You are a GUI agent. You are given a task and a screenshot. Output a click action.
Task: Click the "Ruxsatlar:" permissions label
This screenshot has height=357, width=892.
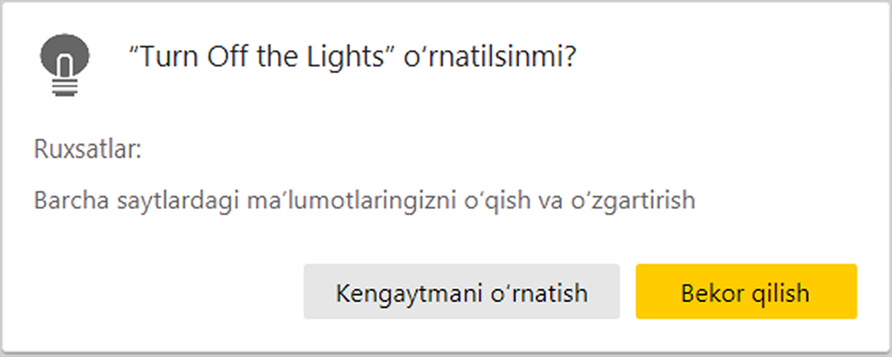87,149
